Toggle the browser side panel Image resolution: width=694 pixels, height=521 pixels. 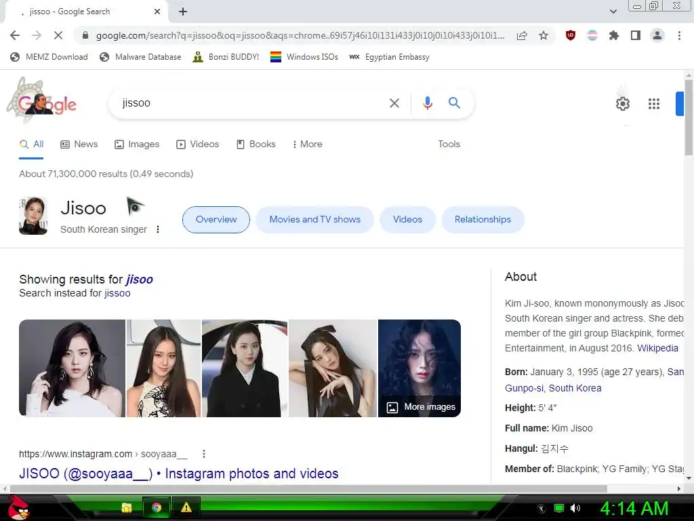(636, 35)
